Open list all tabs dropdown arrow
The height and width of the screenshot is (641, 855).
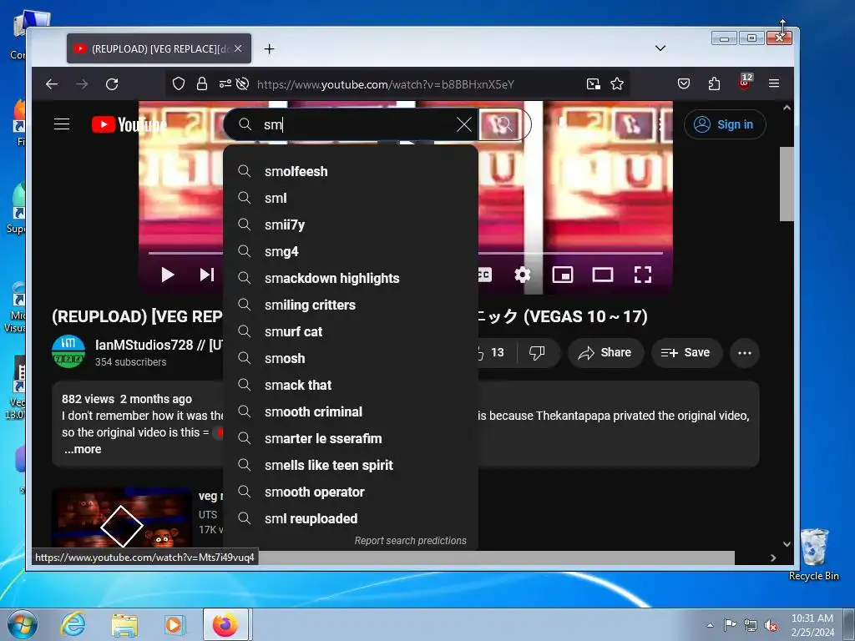[660, 48]
